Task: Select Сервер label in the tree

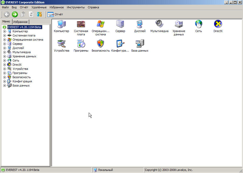Action: click(x=17, y=44)
